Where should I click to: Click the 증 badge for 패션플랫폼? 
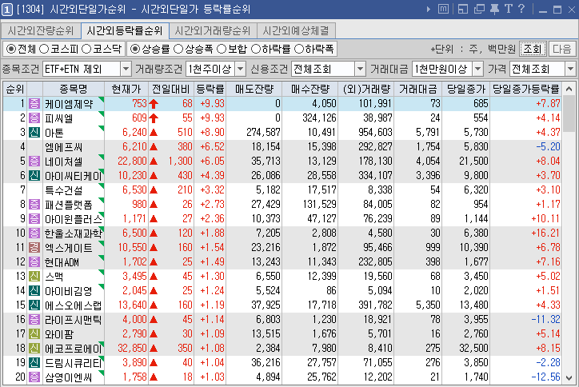pos(34,204)
